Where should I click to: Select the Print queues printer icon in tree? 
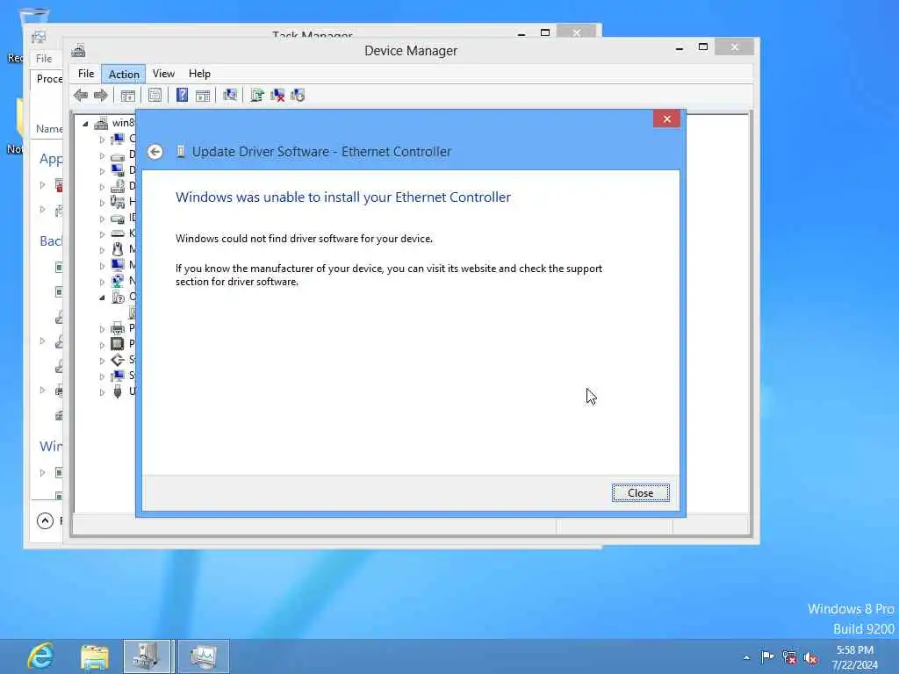[118, 328]
